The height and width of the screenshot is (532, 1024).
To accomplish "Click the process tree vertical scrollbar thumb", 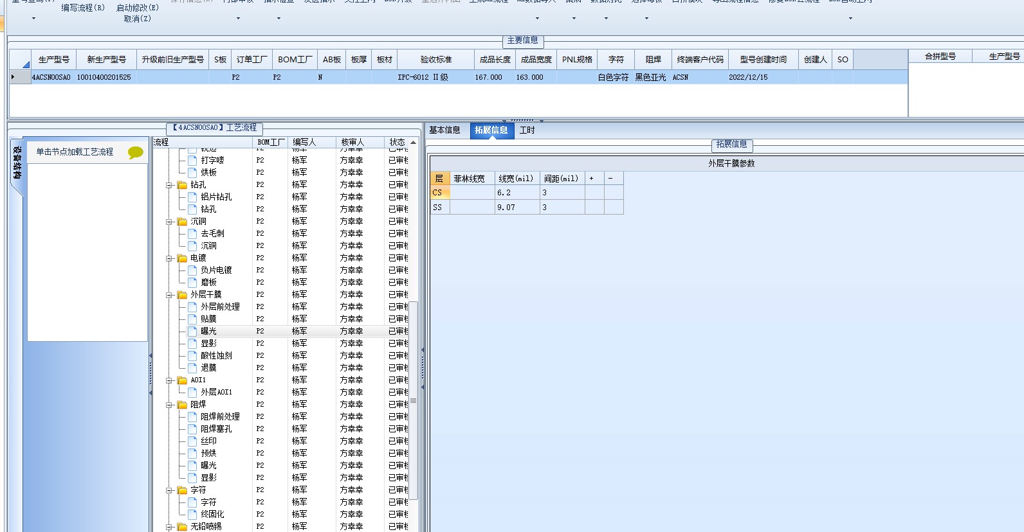I will (414, 400).
